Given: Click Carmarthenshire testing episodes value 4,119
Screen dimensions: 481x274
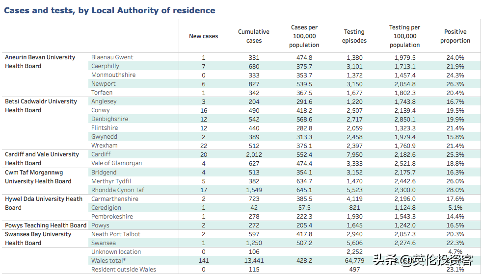Looking at the screenshot, I should click(x=354, y=199).
